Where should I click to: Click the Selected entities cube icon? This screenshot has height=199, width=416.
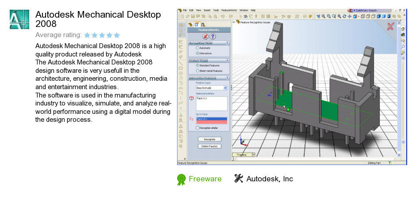tap(192, 98)
